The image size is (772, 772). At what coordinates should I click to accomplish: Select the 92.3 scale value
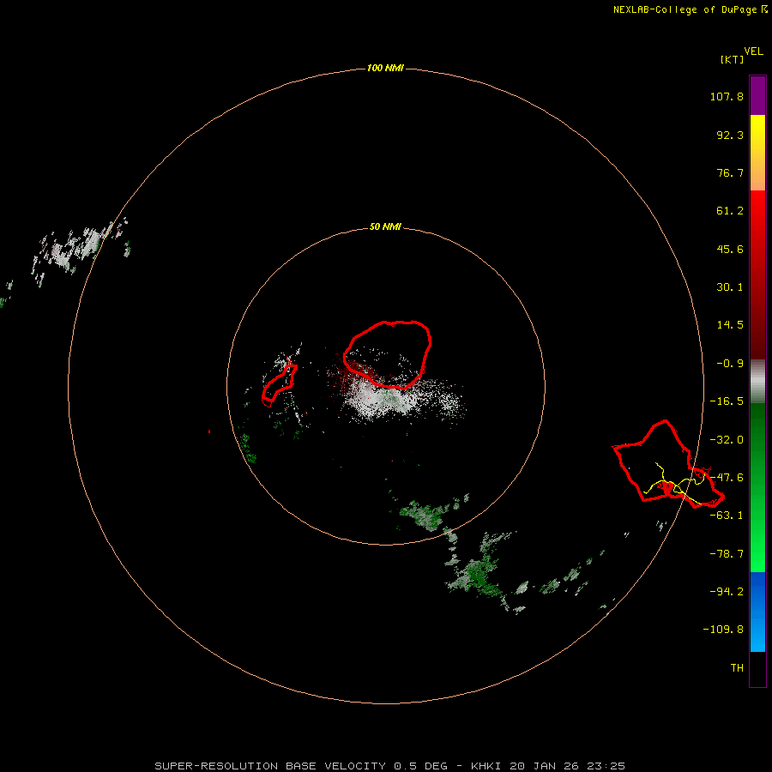(730, 135)
